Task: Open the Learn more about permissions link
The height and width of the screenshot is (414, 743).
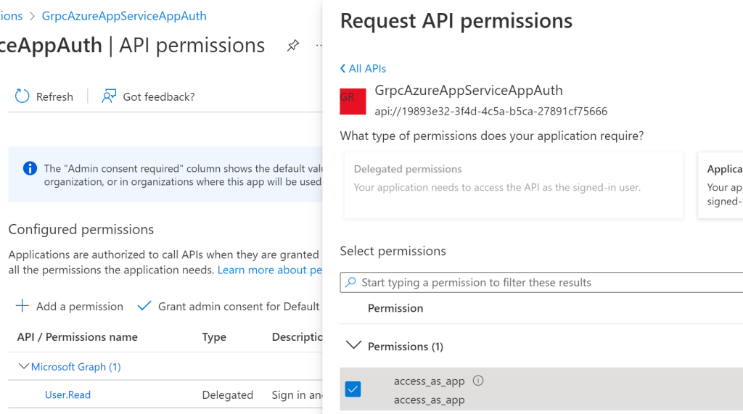Action: (269, 270)
